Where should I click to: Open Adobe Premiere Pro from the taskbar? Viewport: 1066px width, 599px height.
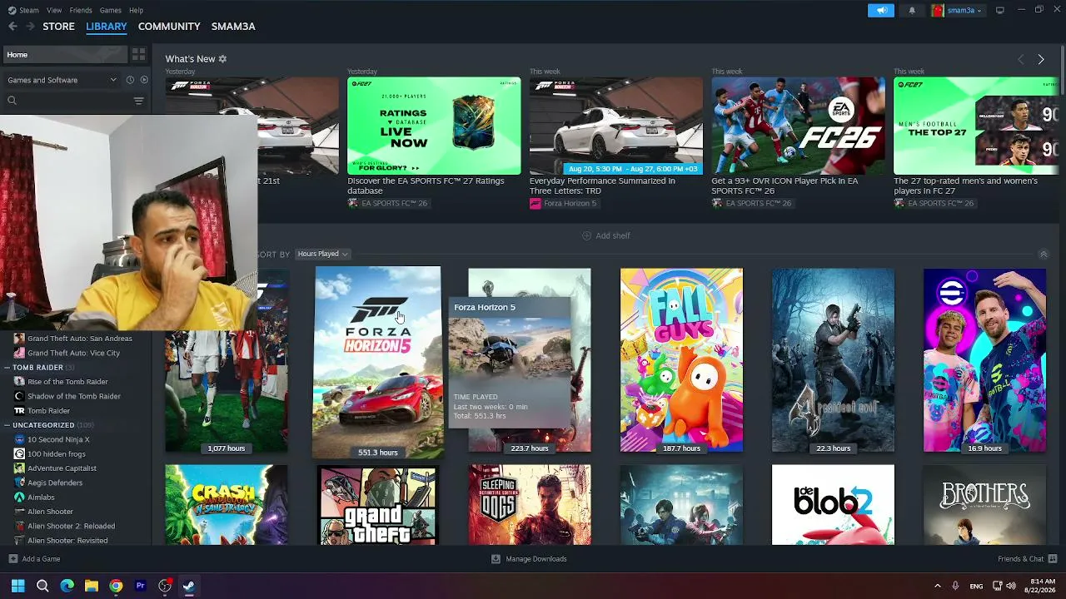coord(140,586)
